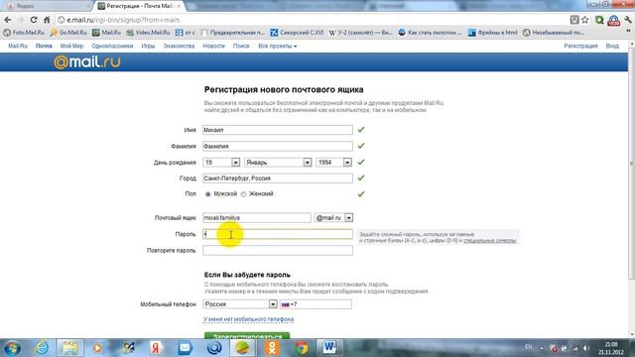Select the Женский gender radio button
Image resolution: width=635 pixels, height=357 pixels.
pos(243,194)
